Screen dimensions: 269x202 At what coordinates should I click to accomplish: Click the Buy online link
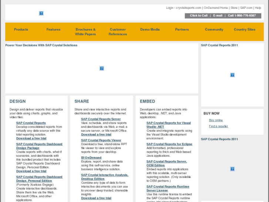[216, 120]
